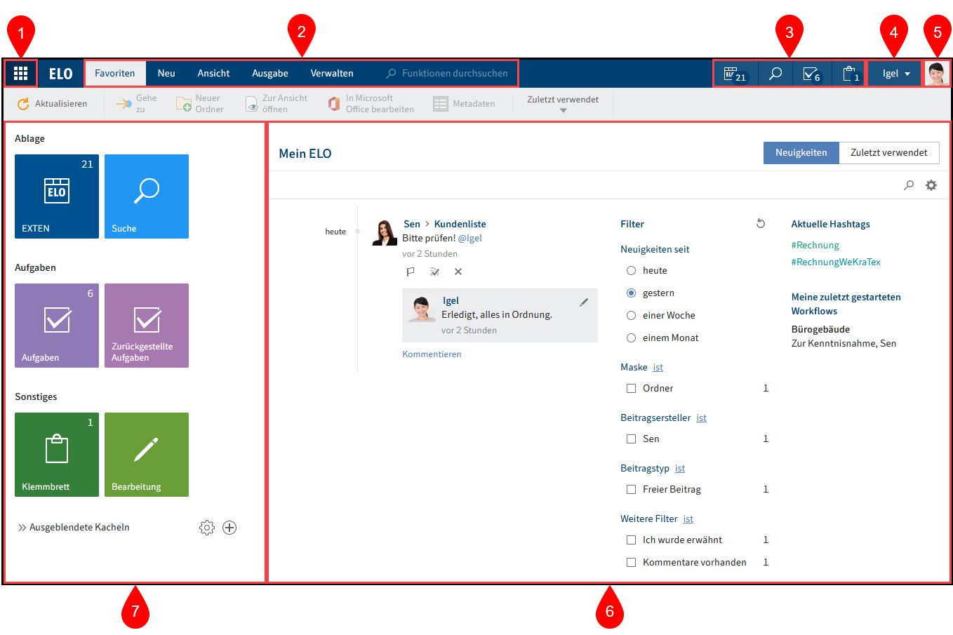Open the tasks icon showing 6
This screenshot has width=953, height=635.
click(811, 74)
